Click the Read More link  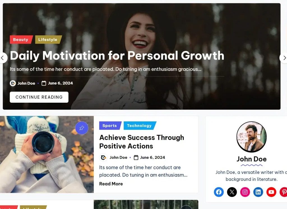[111, 184]
